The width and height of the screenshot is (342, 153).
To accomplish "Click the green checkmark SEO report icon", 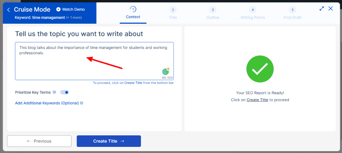I will (260, 69).
